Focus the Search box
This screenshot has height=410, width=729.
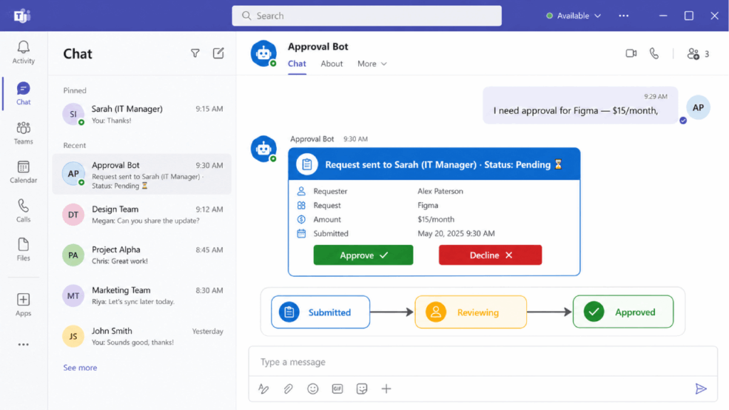pyautogui.click(x=367, y=16)
